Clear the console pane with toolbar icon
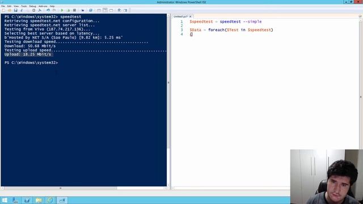This screenshot has width=363, height=204. coord(40,10)
